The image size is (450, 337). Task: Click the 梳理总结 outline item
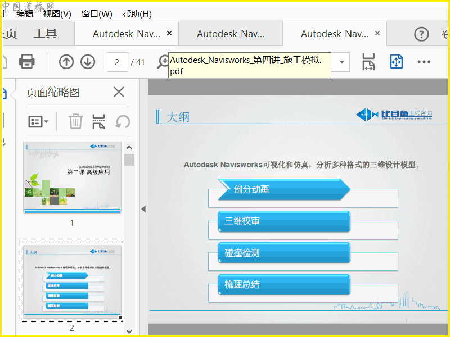[x=284, y=284]
